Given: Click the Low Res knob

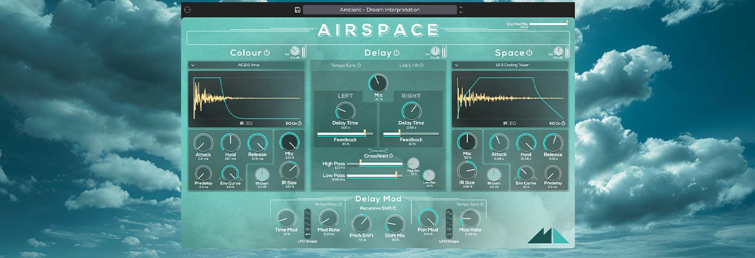Looking at the screenshot, I should click(x=429, y=176).
